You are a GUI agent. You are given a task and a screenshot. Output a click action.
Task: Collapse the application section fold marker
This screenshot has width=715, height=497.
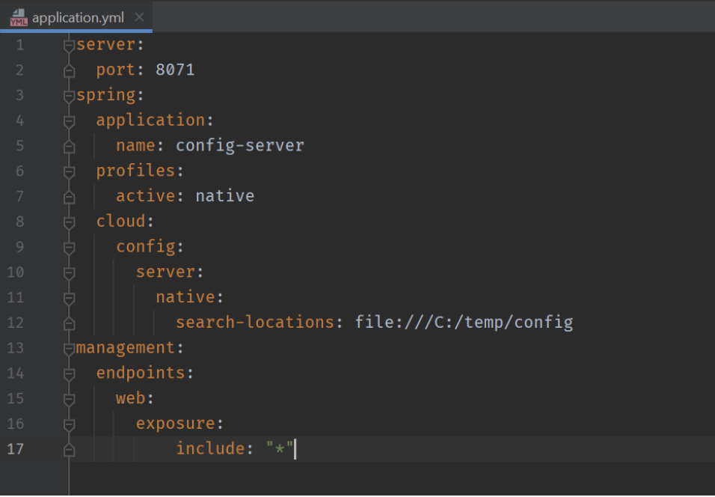68,120
